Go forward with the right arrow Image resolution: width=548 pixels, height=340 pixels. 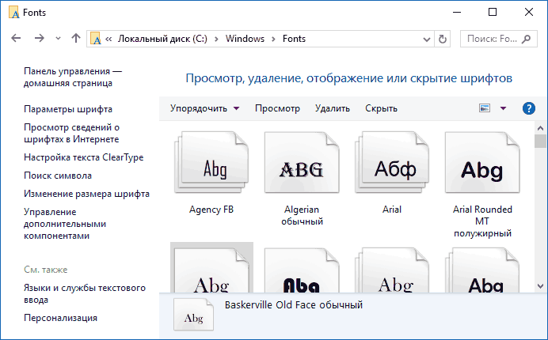point(40,39)
